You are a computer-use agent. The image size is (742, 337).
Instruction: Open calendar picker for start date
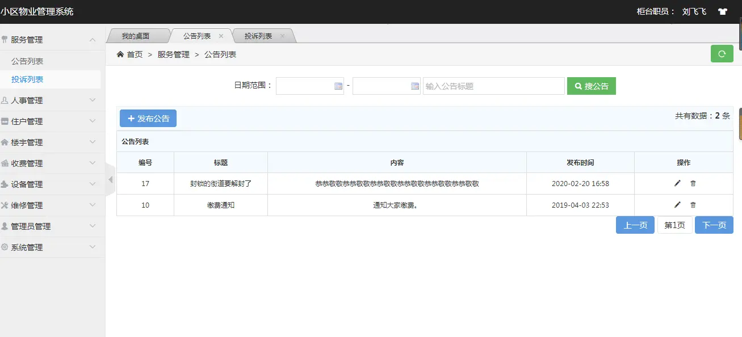pyautogui.click(x=338, y=86)
